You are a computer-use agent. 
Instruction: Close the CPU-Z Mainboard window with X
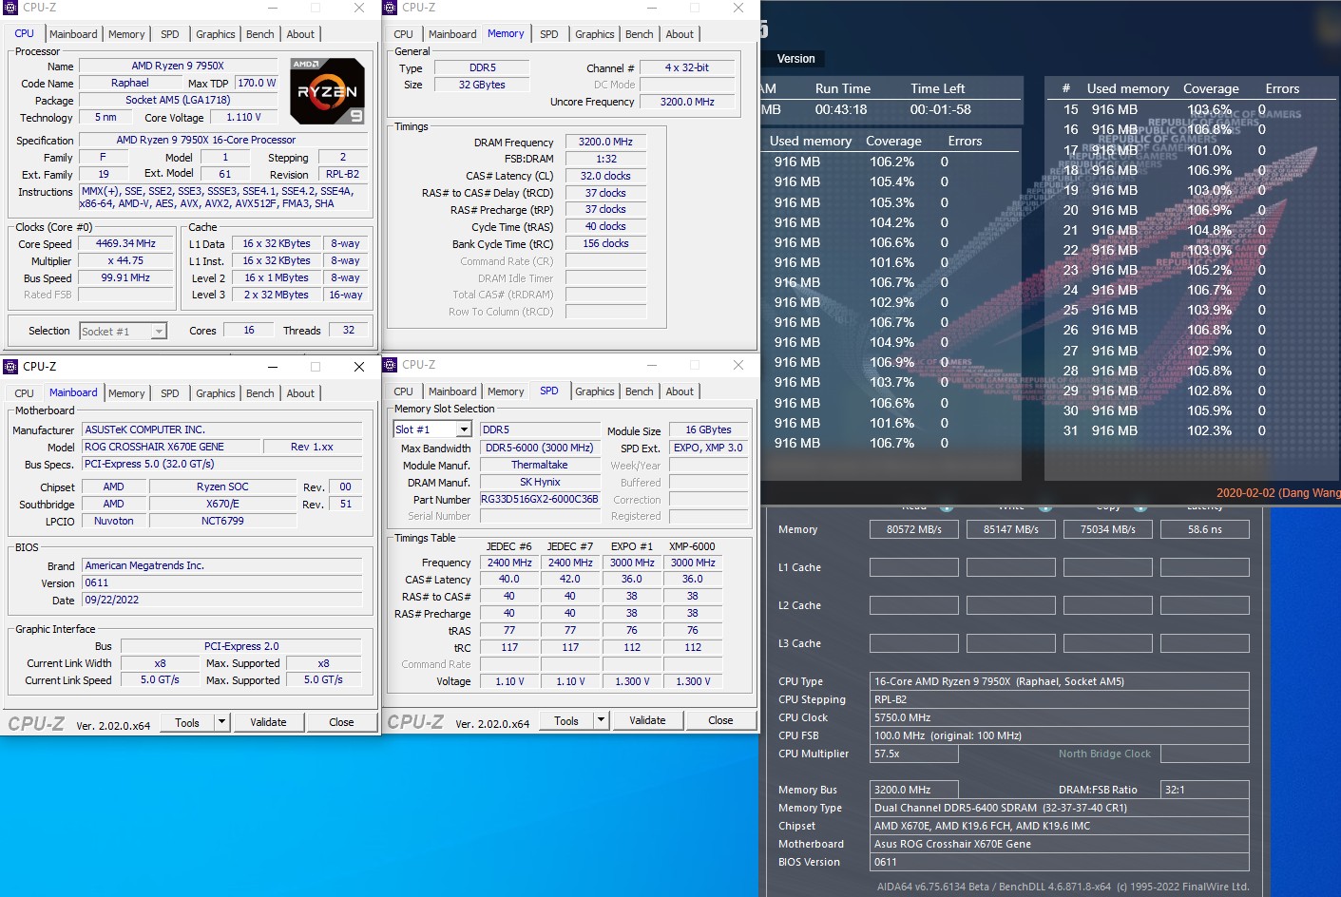(x=359, y=367)
